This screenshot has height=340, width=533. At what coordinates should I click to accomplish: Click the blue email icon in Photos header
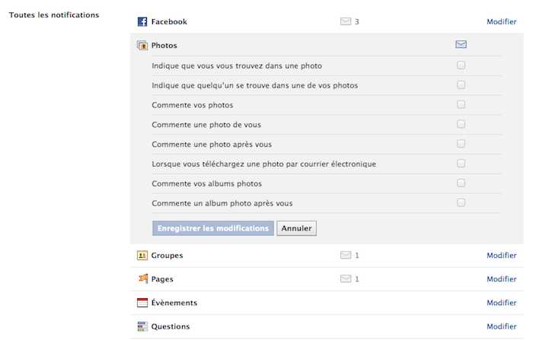(461, 45)
